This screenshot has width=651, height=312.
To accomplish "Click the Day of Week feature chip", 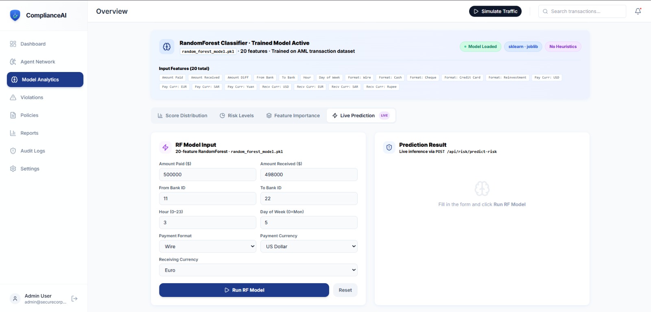I will 329,77.
